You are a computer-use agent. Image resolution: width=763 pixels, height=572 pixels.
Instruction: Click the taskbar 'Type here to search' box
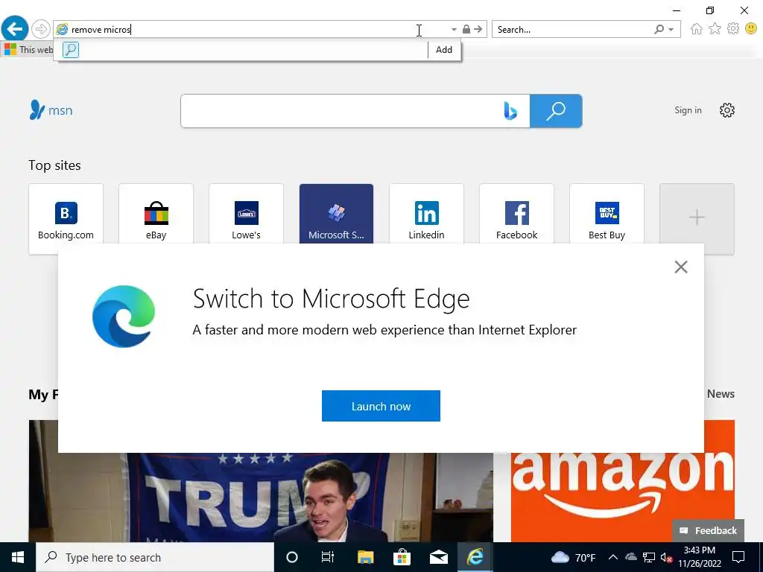(x=155, y=557)
